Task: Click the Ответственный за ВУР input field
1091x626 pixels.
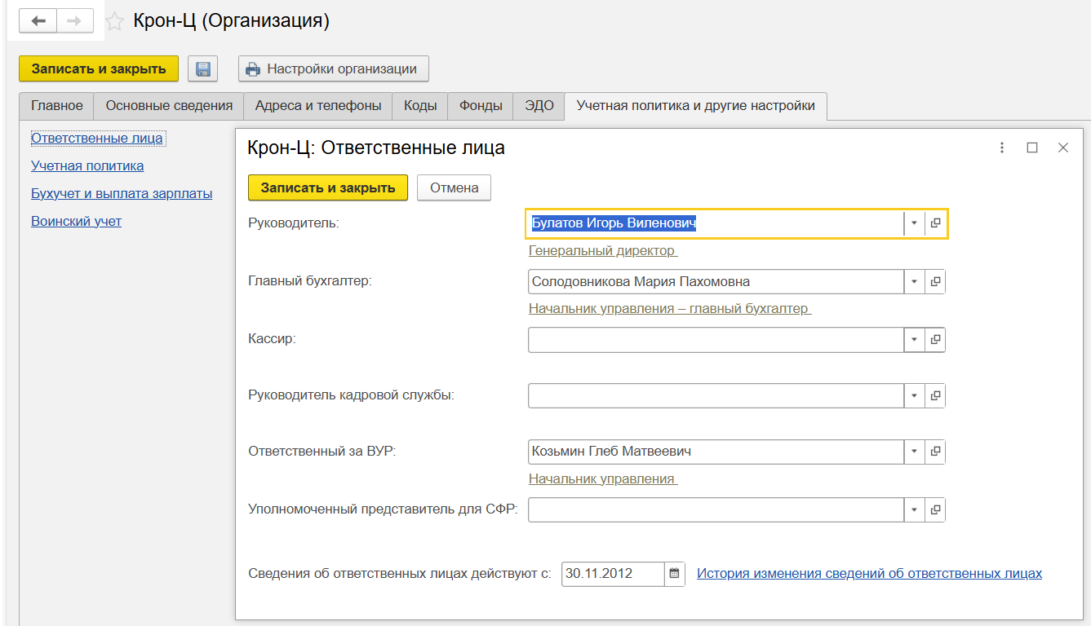Action: [716, 452]
